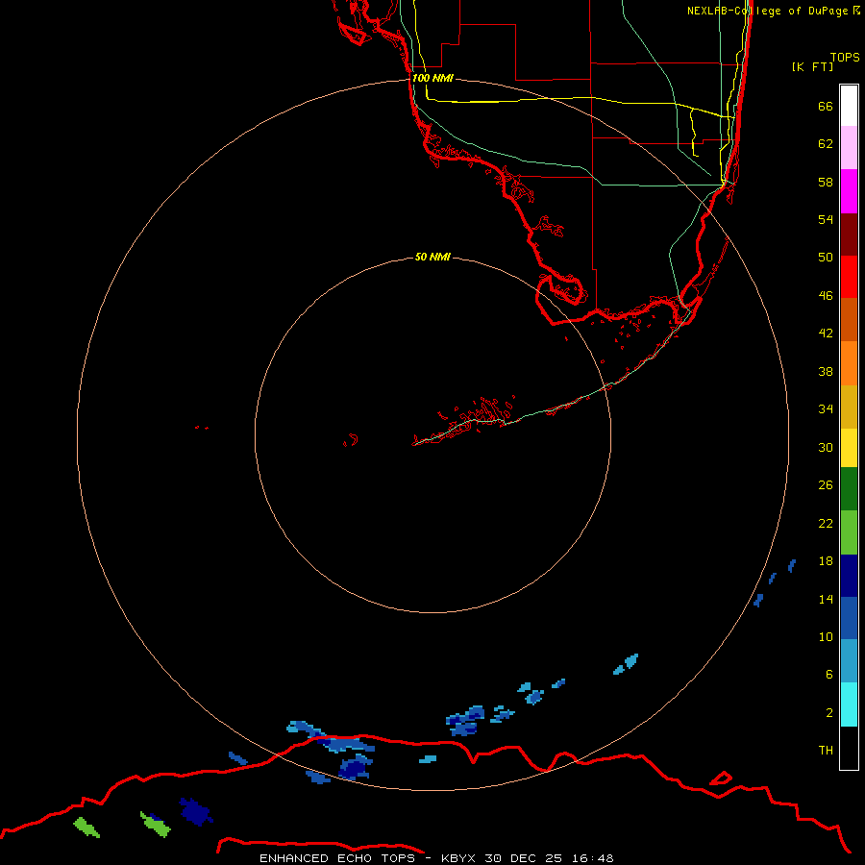Click the small island outline off the southeast coast
This screenshot has width=865, height=865.
(721, 778)
